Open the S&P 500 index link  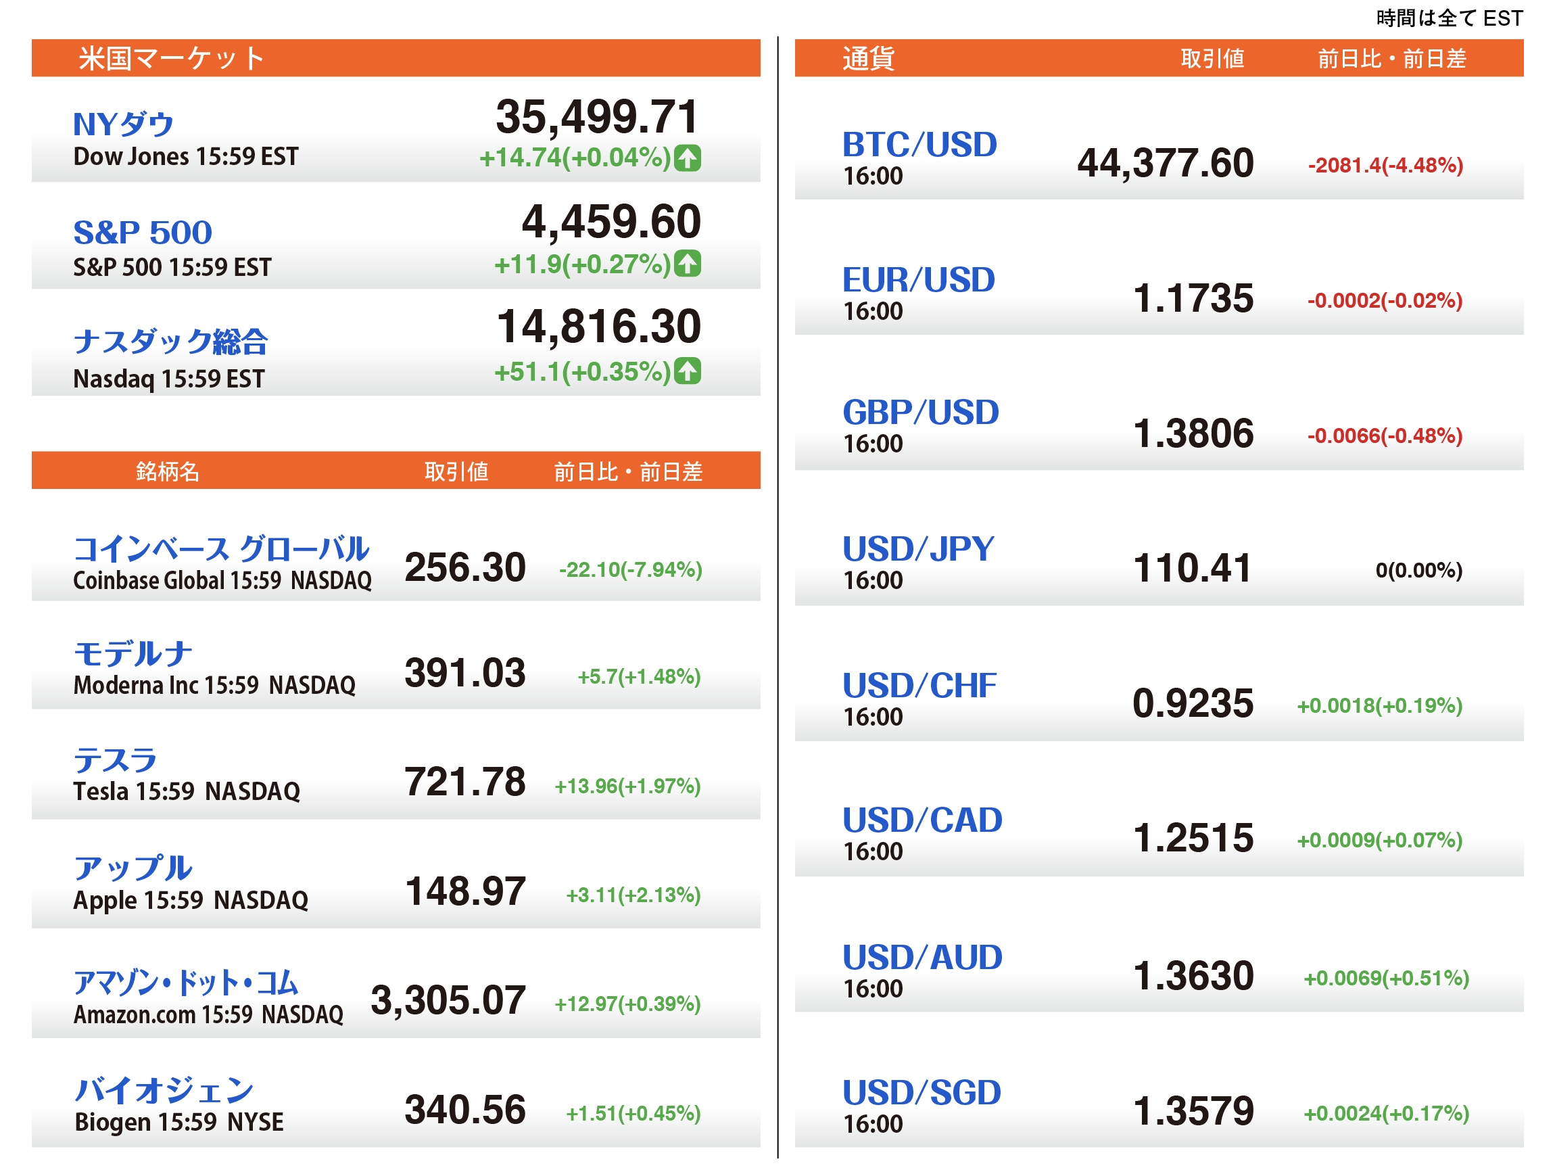pos(143,232)
